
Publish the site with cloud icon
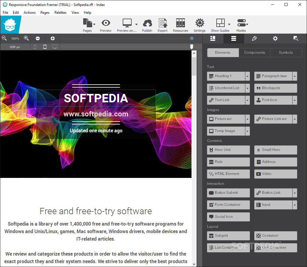tap(147, 23)
